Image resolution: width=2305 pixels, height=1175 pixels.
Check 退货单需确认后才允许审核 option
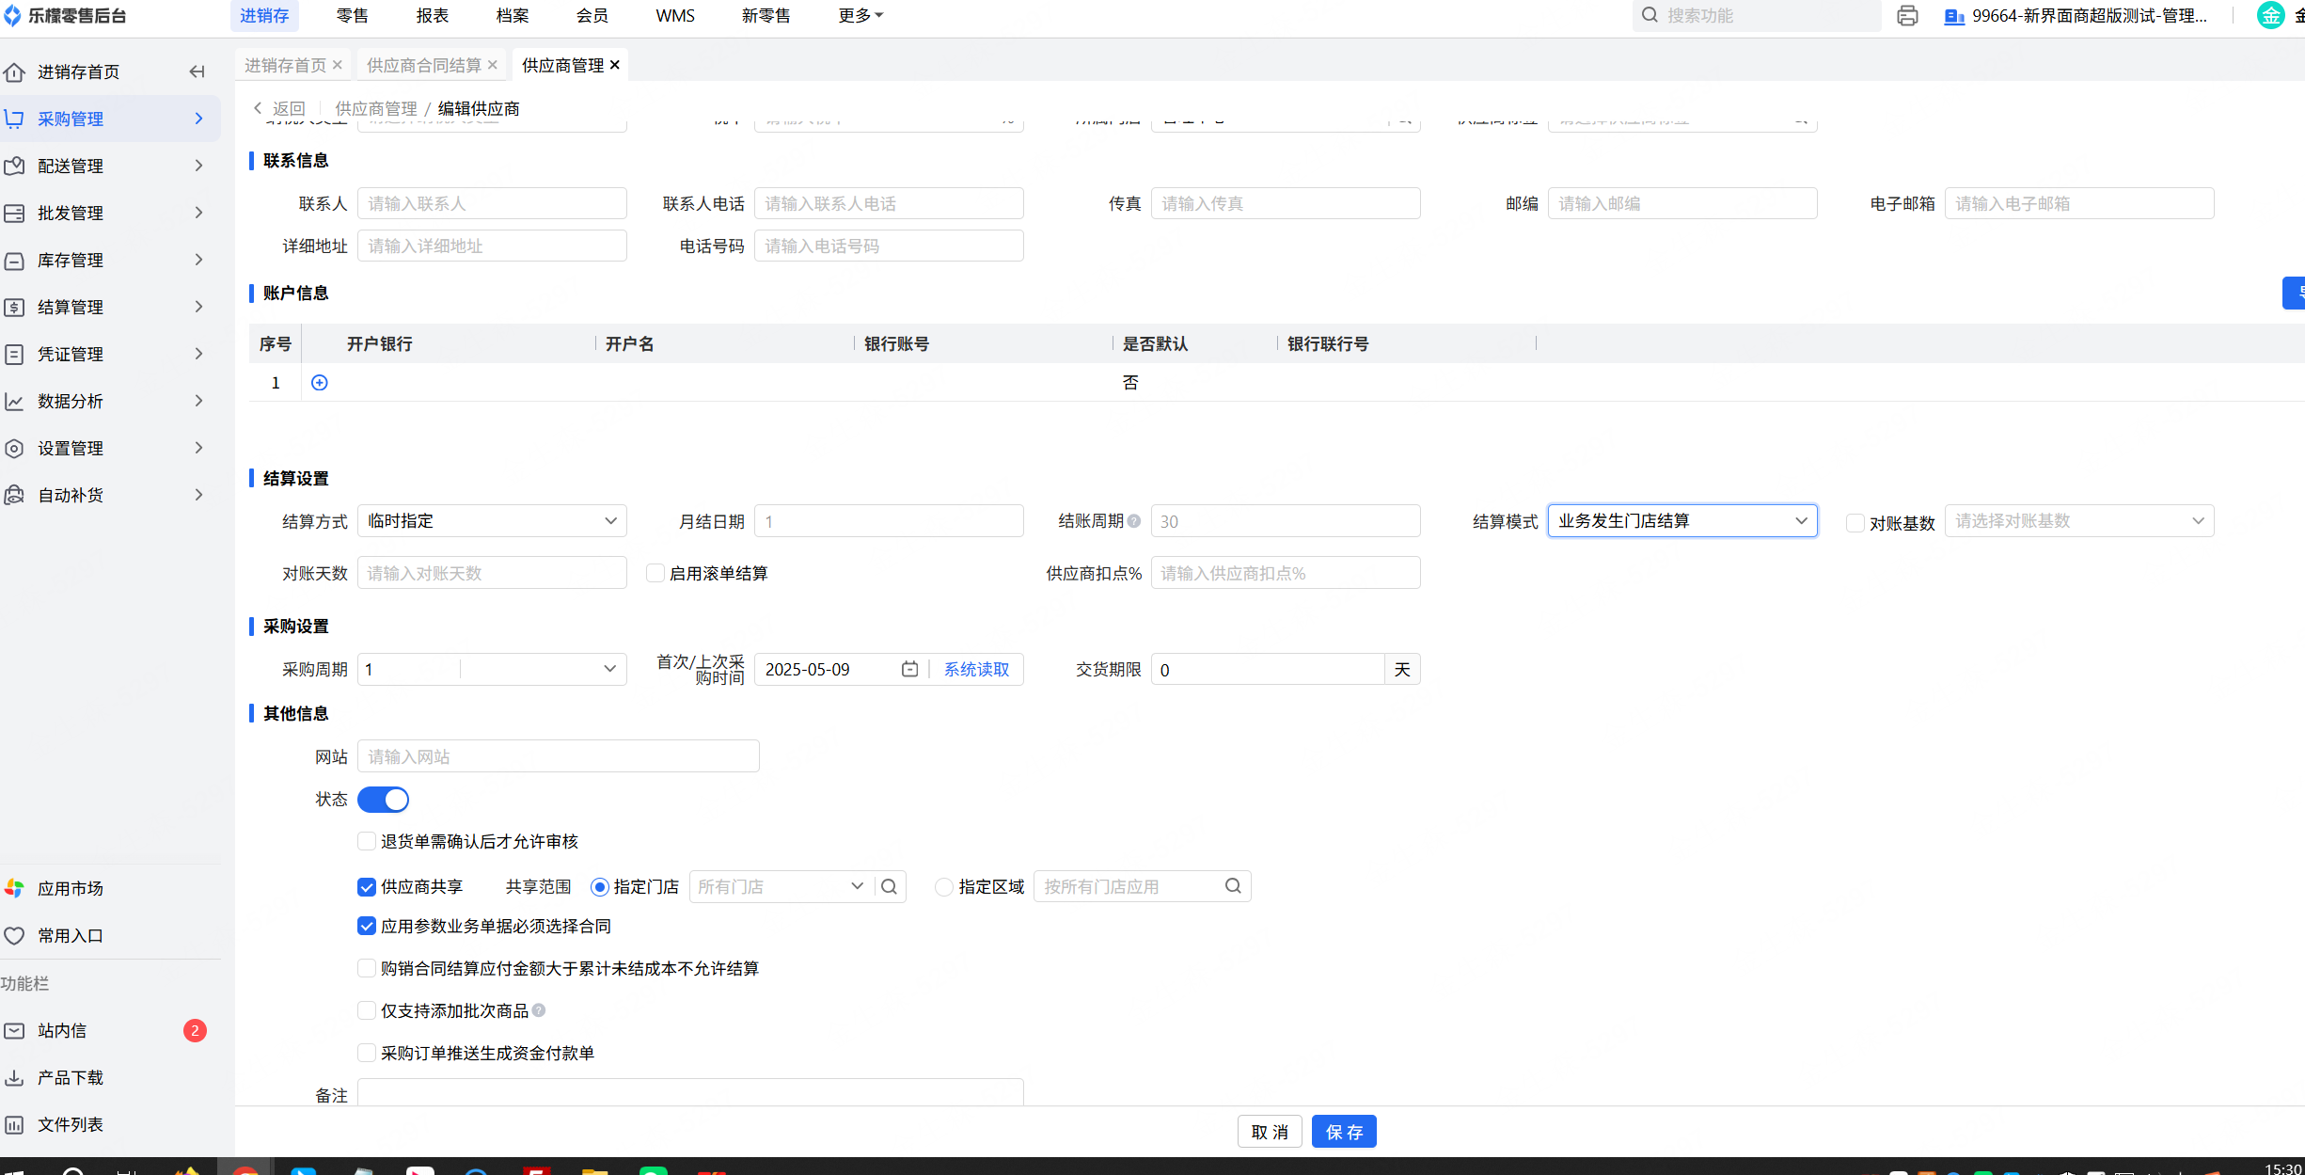click(x=367, y=841)
